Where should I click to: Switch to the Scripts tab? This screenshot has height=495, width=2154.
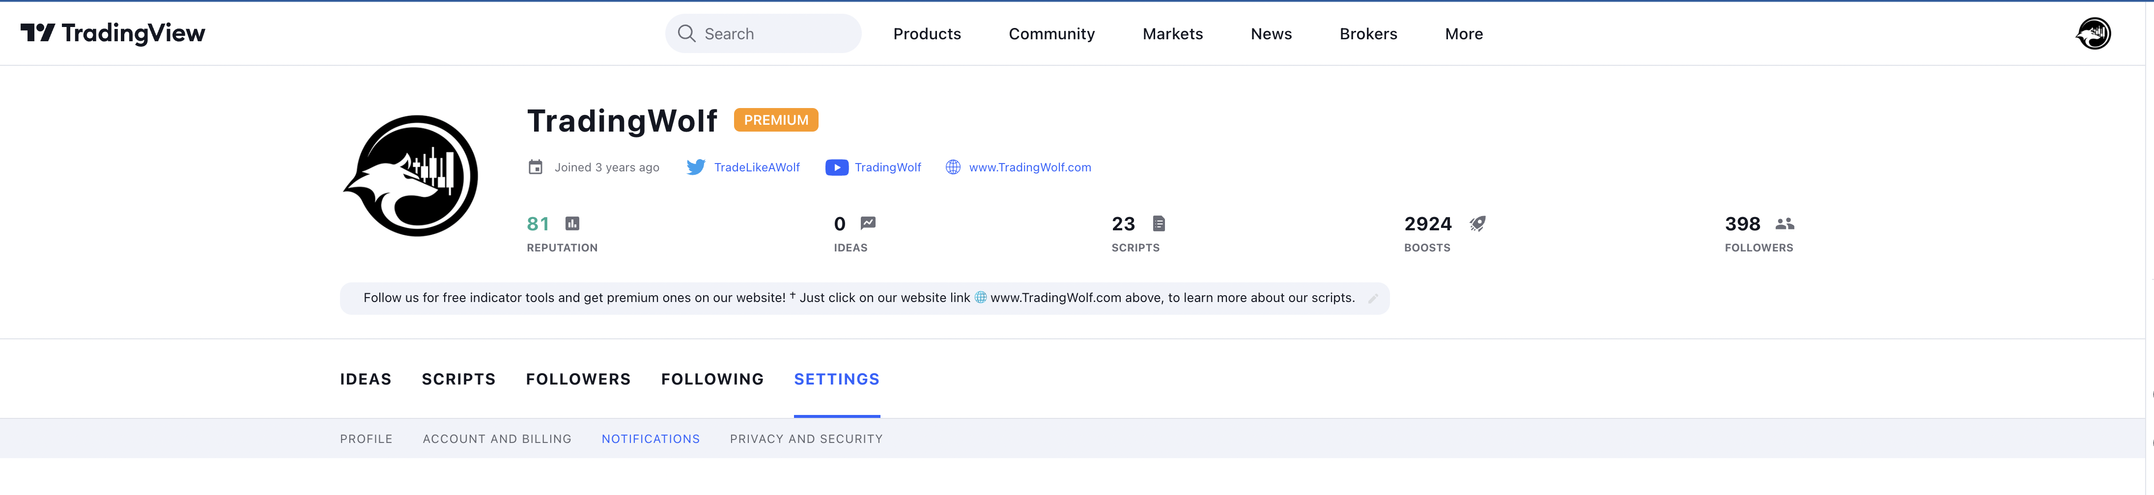458,379
